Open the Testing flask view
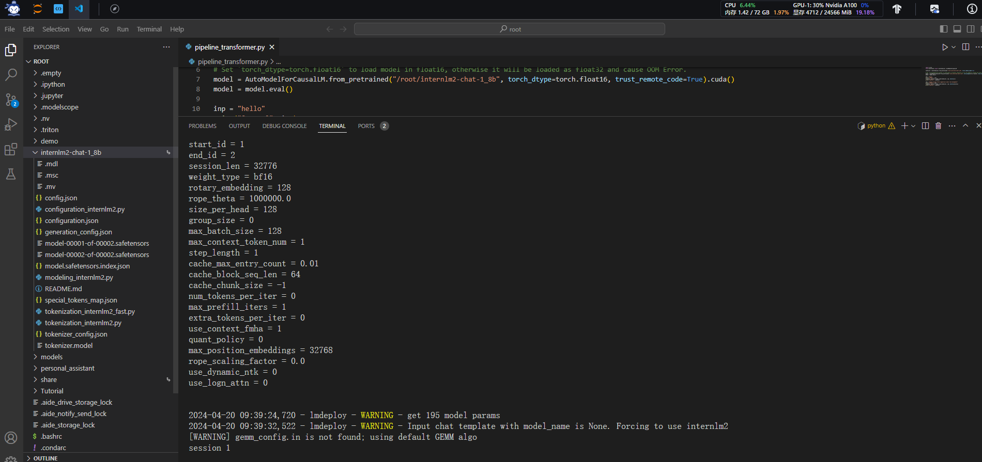The height and width of the screenshot is (462, 982). point(11,174)
